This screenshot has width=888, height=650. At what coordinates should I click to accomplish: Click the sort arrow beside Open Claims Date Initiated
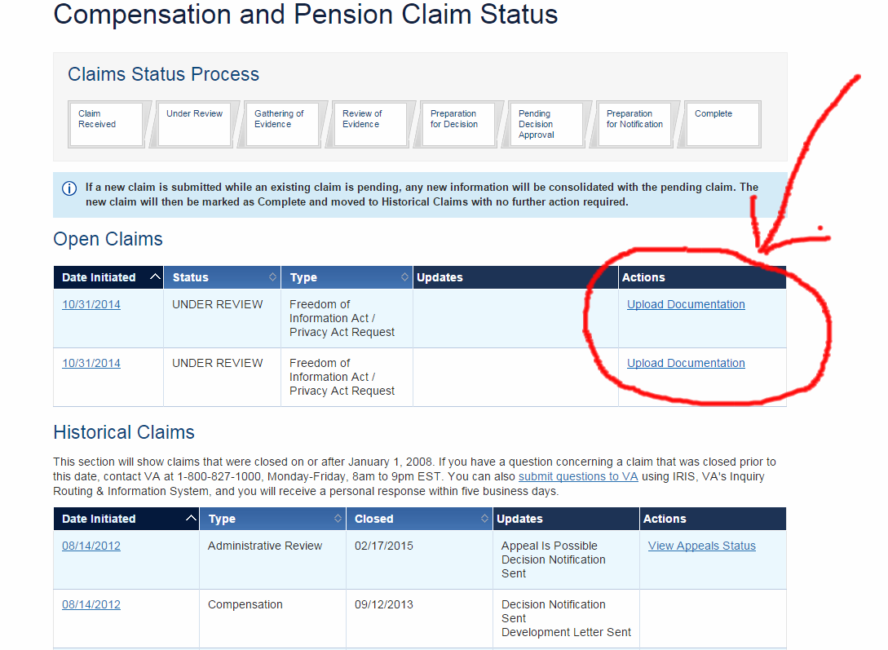[155, 277]
